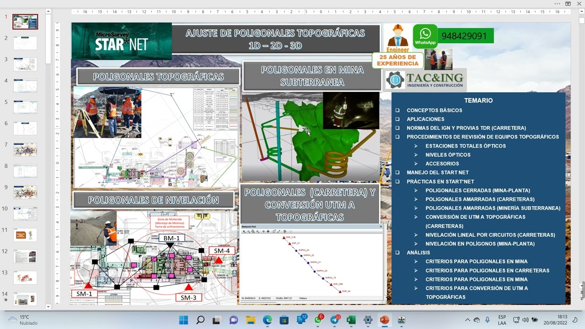Click 'ESTACIONES TOTALES ÓPTICOS' sub-bullet
This screenshot has width=585, height=329.
tap(466, 146)
